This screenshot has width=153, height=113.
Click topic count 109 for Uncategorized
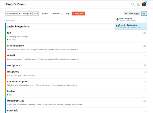point(144,101)
